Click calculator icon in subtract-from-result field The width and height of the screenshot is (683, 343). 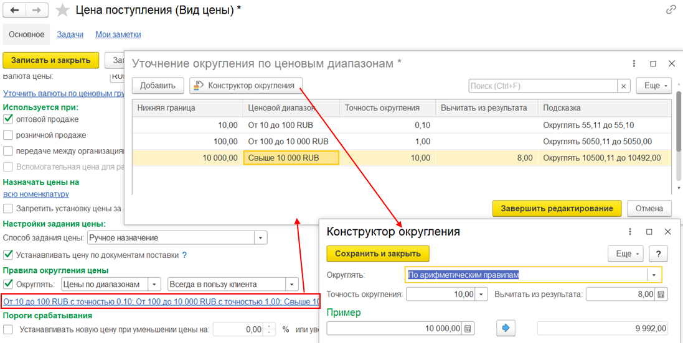tap(661, 294)
